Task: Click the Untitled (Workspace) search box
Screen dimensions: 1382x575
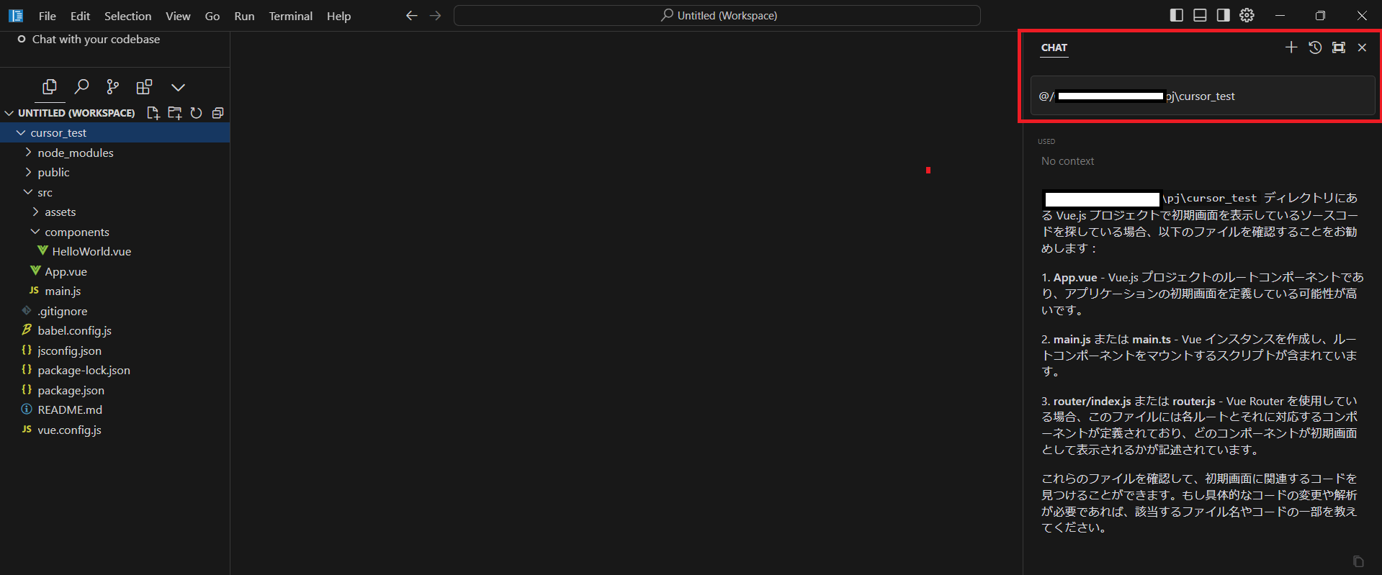Action: click(x=717, y=15)
